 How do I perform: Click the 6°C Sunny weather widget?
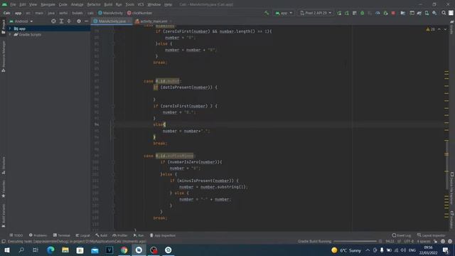(x=346, y=250)
